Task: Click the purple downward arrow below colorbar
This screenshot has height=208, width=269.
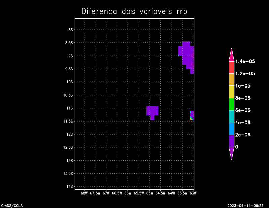Action: 231,152
